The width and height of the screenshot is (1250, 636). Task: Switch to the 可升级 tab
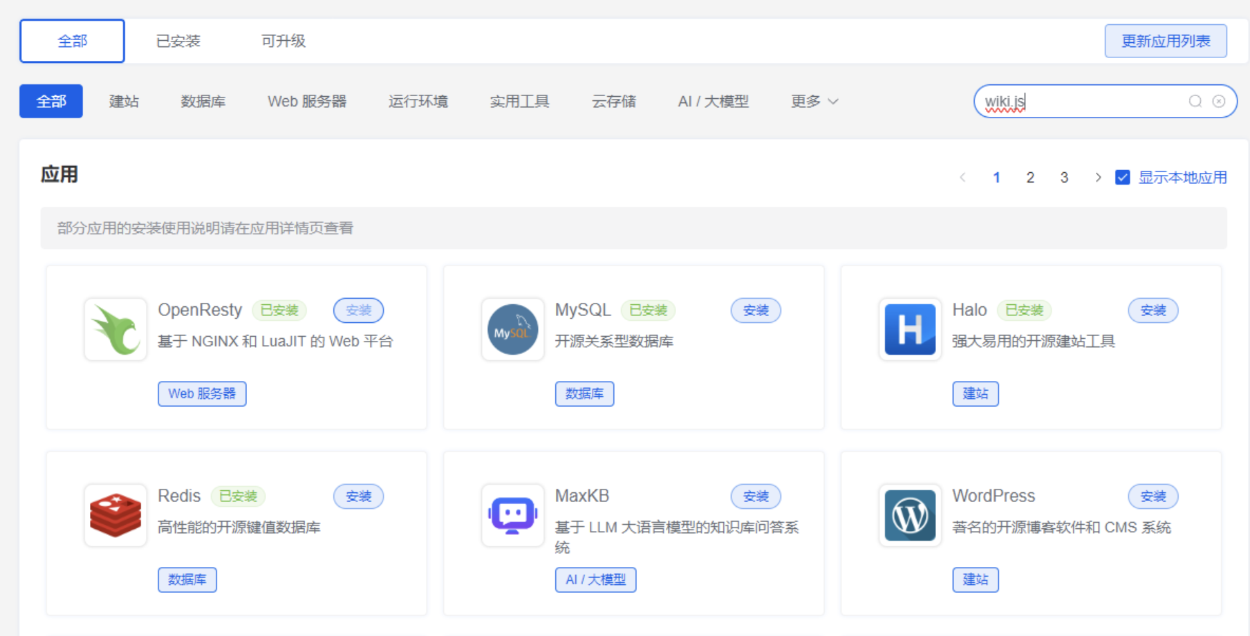pyautogui.click(x=283, y=41)
